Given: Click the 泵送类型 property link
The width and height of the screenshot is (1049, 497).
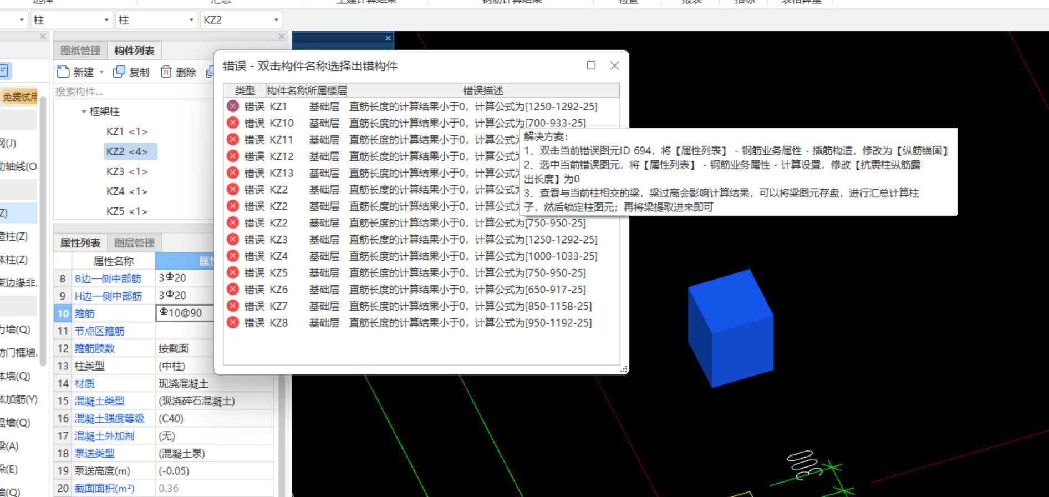Looking at the screenshot, I should (x=95, y=453).
